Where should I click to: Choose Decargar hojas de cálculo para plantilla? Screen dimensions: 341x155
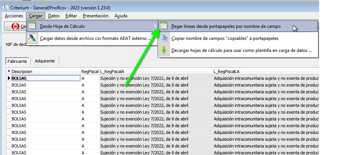238,50
